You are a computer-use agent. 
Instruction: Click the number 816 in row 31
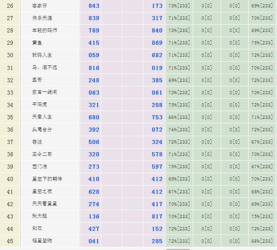(94, 68)
